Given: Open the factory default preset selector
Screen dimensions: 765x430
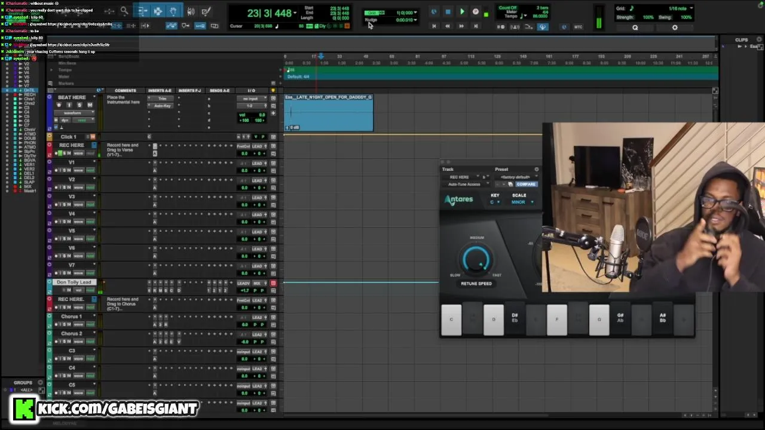Looking at the screenshot, I should [517, 177].
